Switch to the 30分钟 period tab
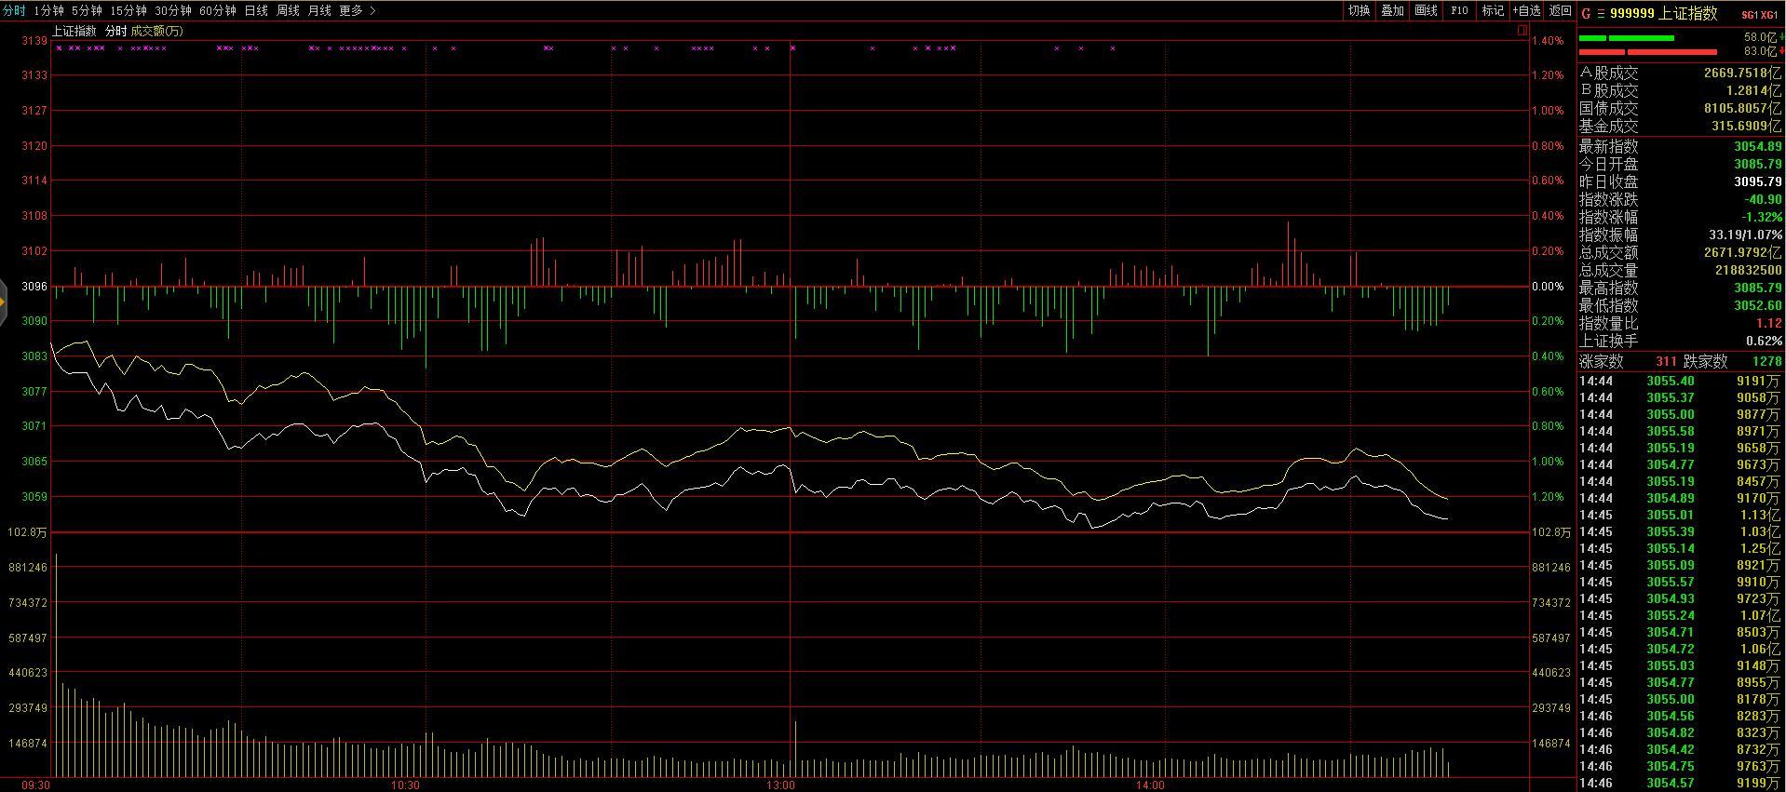1786x792 pixels. pyautogui.click(x=173, y=10)
